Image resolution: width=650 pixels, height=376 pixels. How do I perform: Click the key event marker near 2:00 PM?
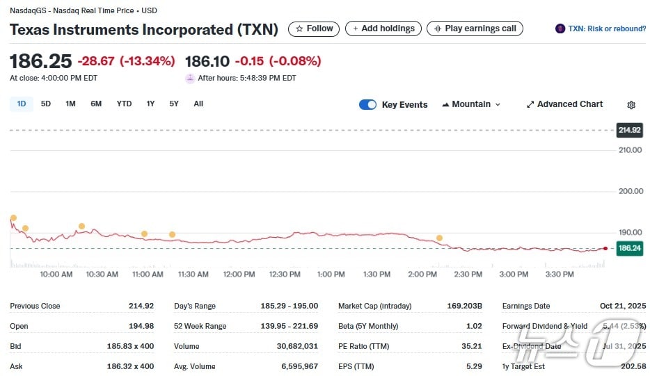pyautogui.click(x=439, y=238)
